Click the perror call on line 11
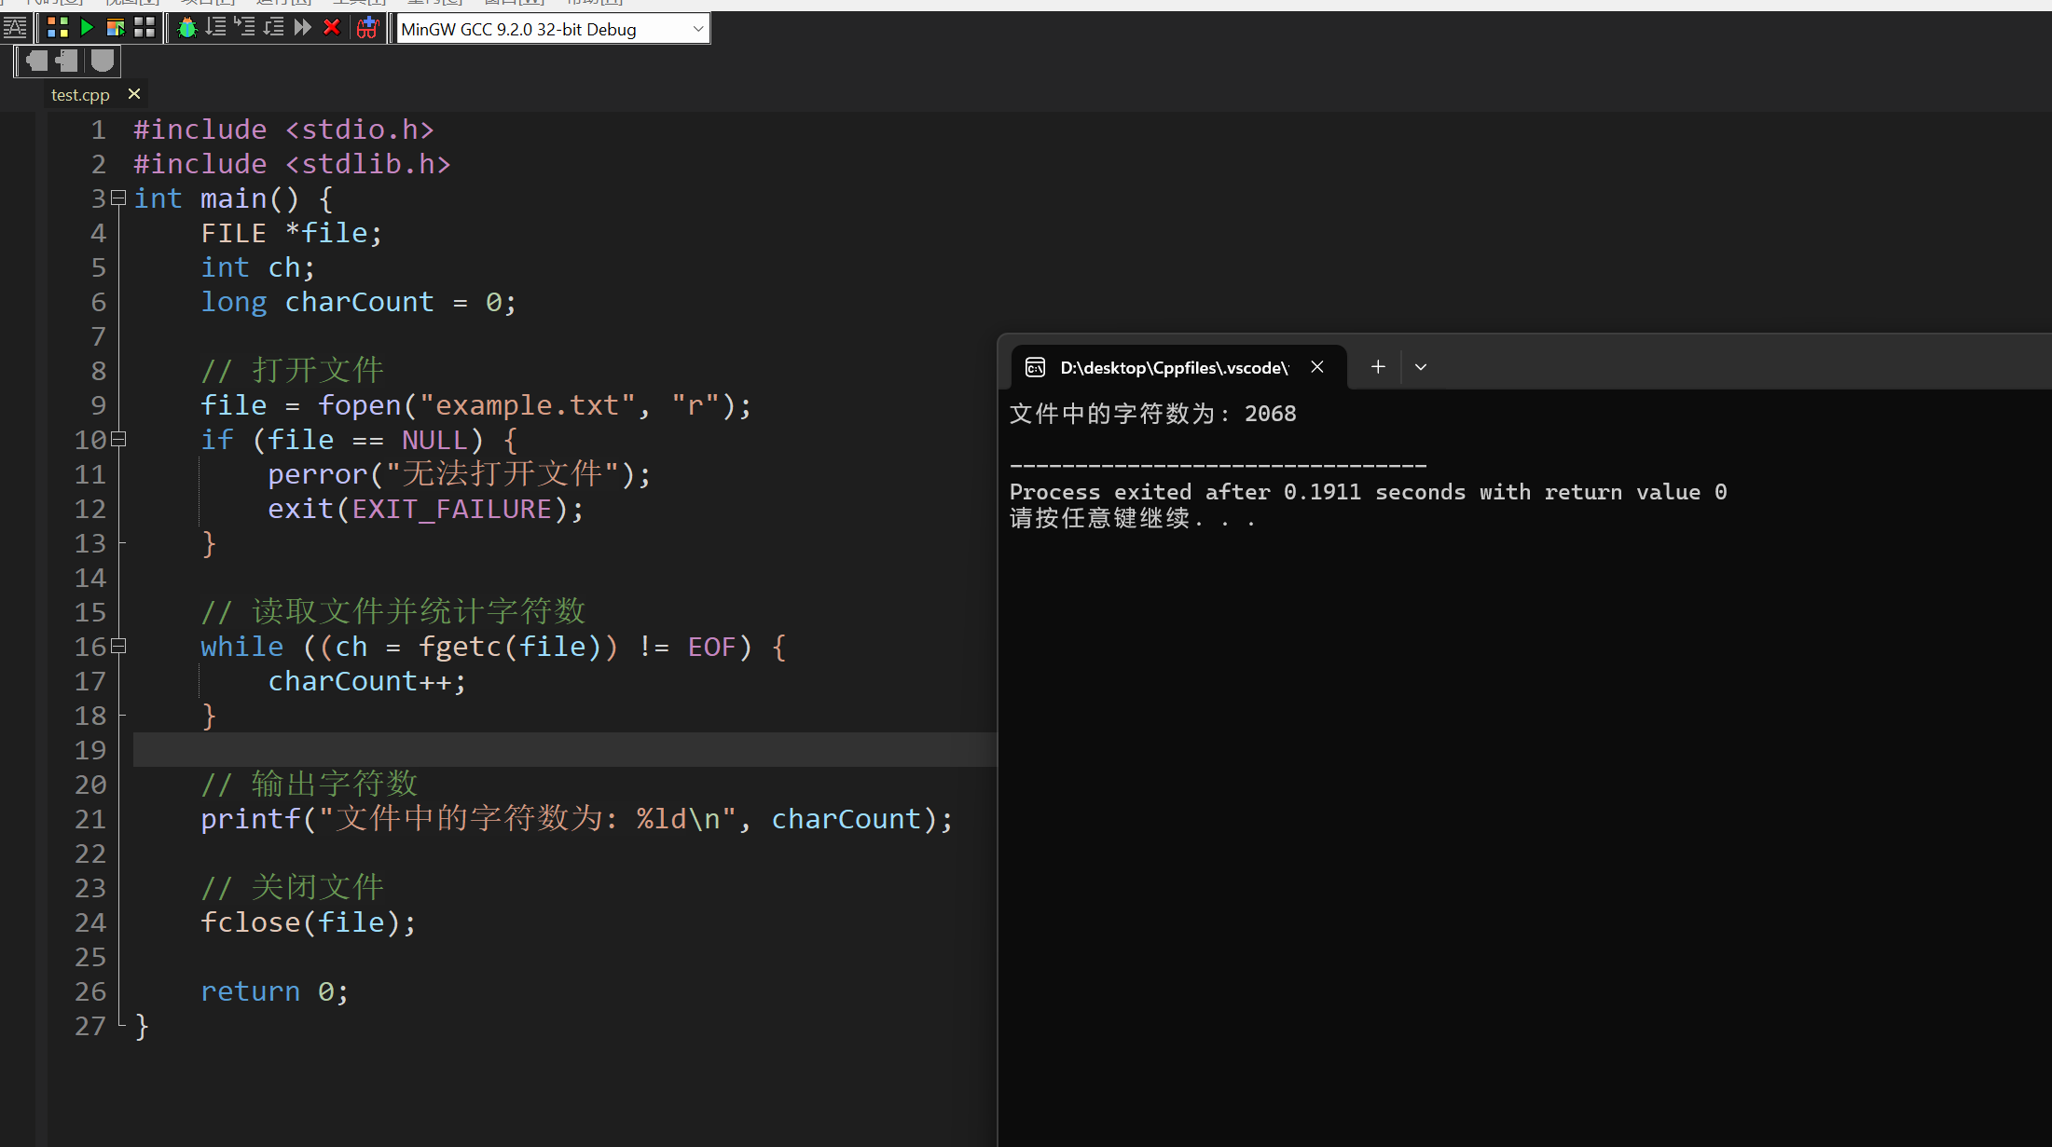 (x=459, y=474)
